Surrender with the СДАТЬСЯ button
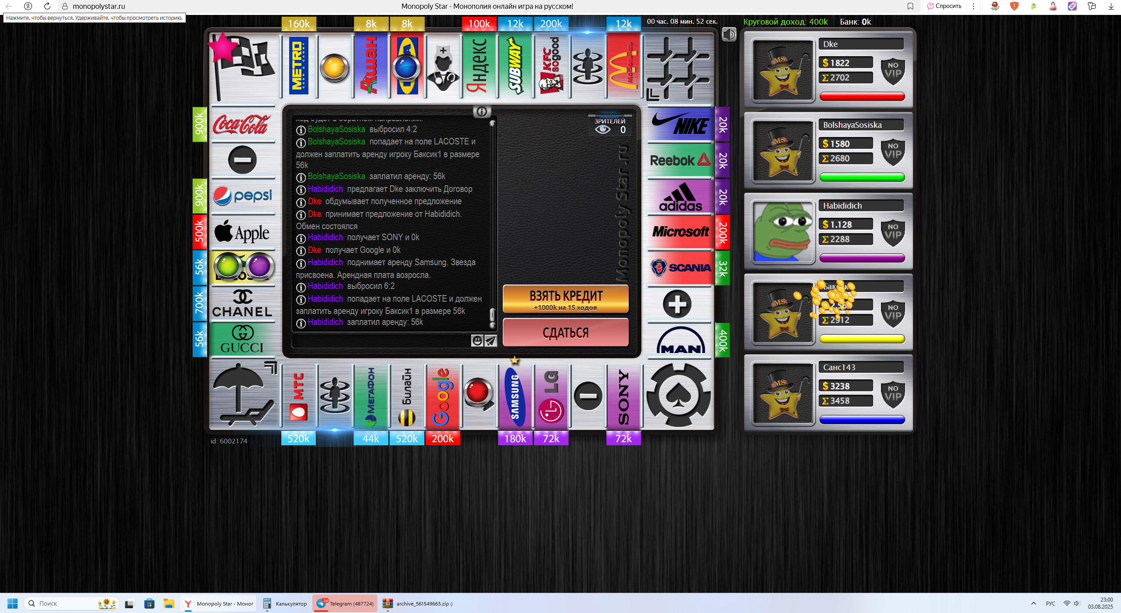 click(x=566, y=332)
